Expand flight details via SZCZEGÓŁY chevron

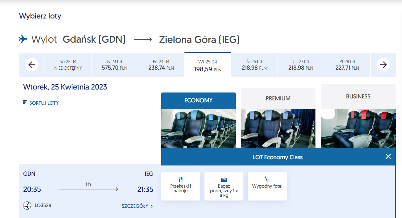(x=152, y=206)
